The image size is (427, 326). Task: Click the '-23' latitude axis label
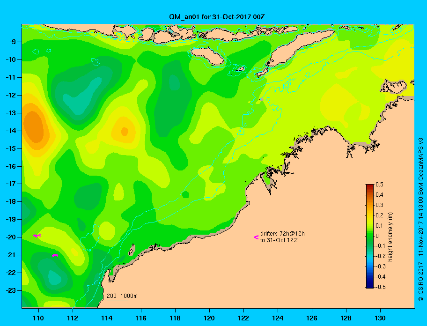click(11, 290)
